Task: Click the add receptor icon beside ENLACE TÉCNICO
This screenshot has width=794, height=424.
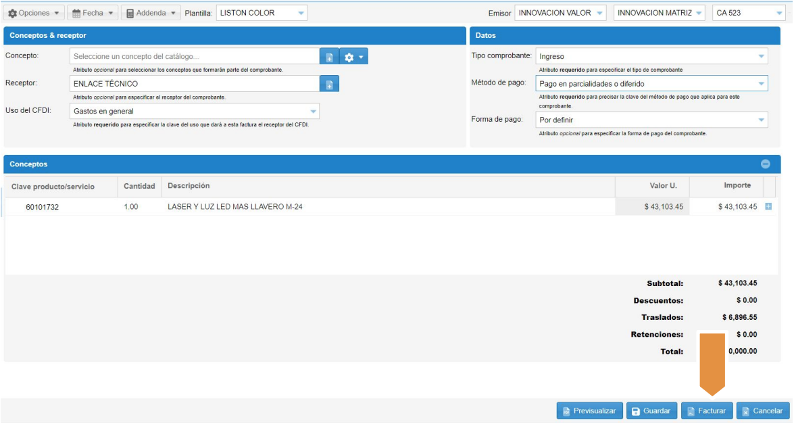Action: point(329,84)
